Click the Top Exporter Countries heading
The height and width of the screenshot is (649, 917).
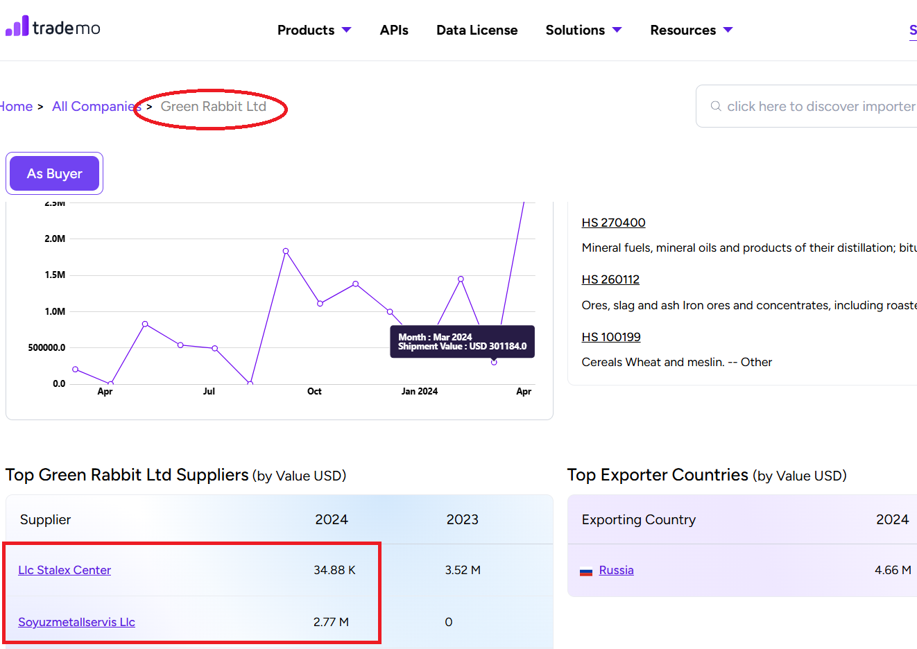(707, 475)
